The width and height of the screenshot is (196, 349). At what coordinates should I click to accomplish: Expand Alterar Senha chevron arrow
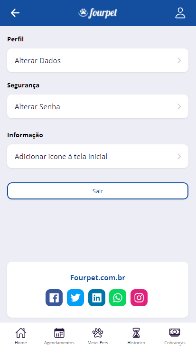pyautogui.click(x=179, y=106)
